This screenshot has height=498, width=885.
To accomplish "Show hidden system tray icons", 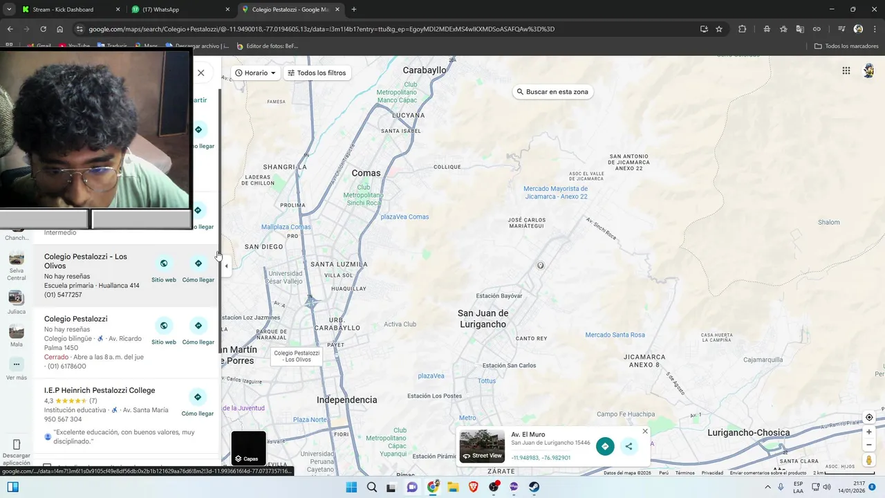I will click(767, 487).
